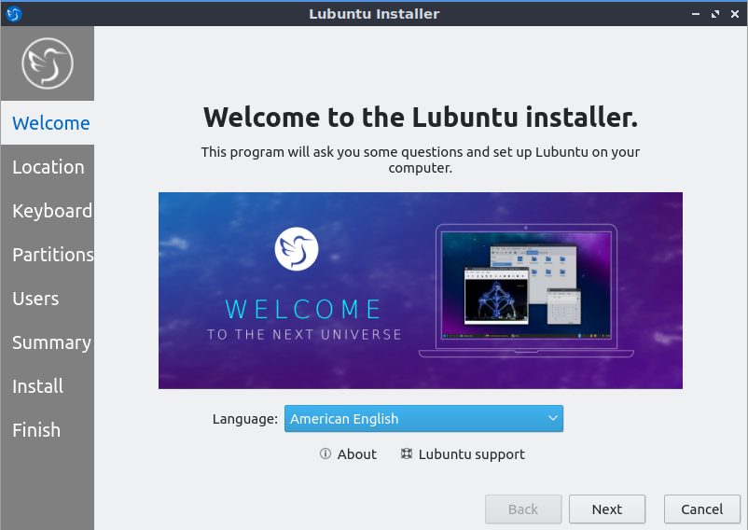Select the Finish step in the sidebar
This screenshot has width=748, height=530.
click(x=36, y=430)
